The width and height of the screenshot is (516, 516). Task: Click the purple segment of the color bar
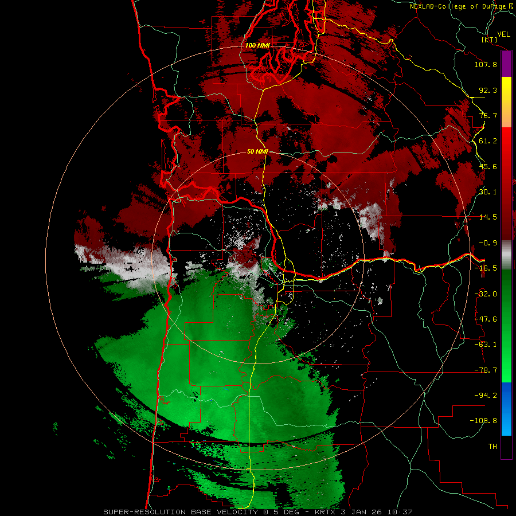[x=506, y=64]
